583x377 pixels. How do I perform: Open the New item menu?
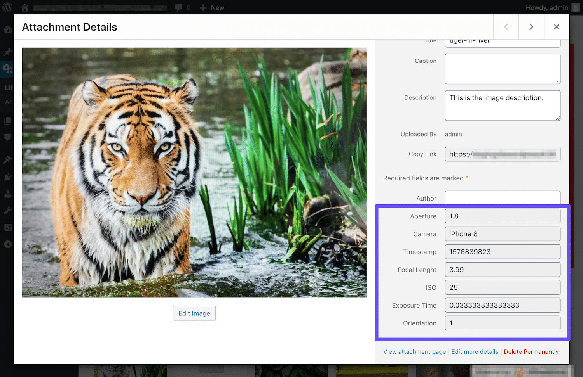click(x=212, y=7)
